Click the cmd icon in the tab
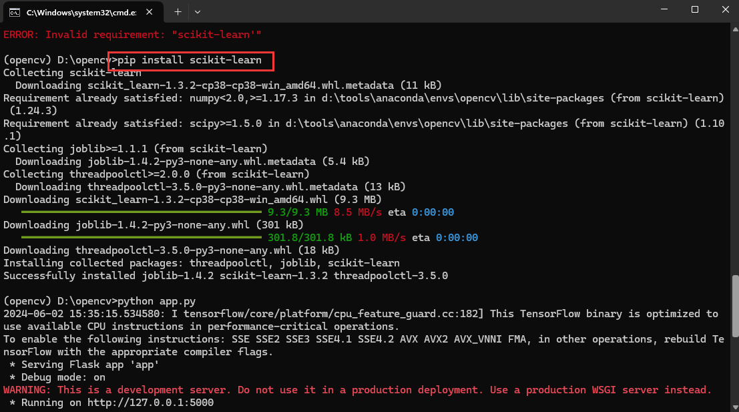 (x=13, y=12)
